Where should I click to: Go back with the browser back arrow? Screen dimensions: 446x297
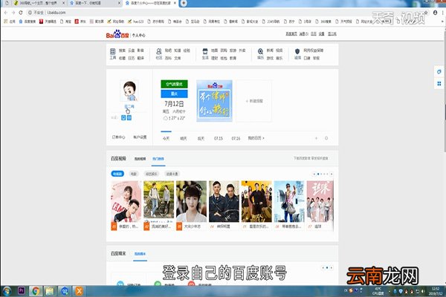(6, 13)
